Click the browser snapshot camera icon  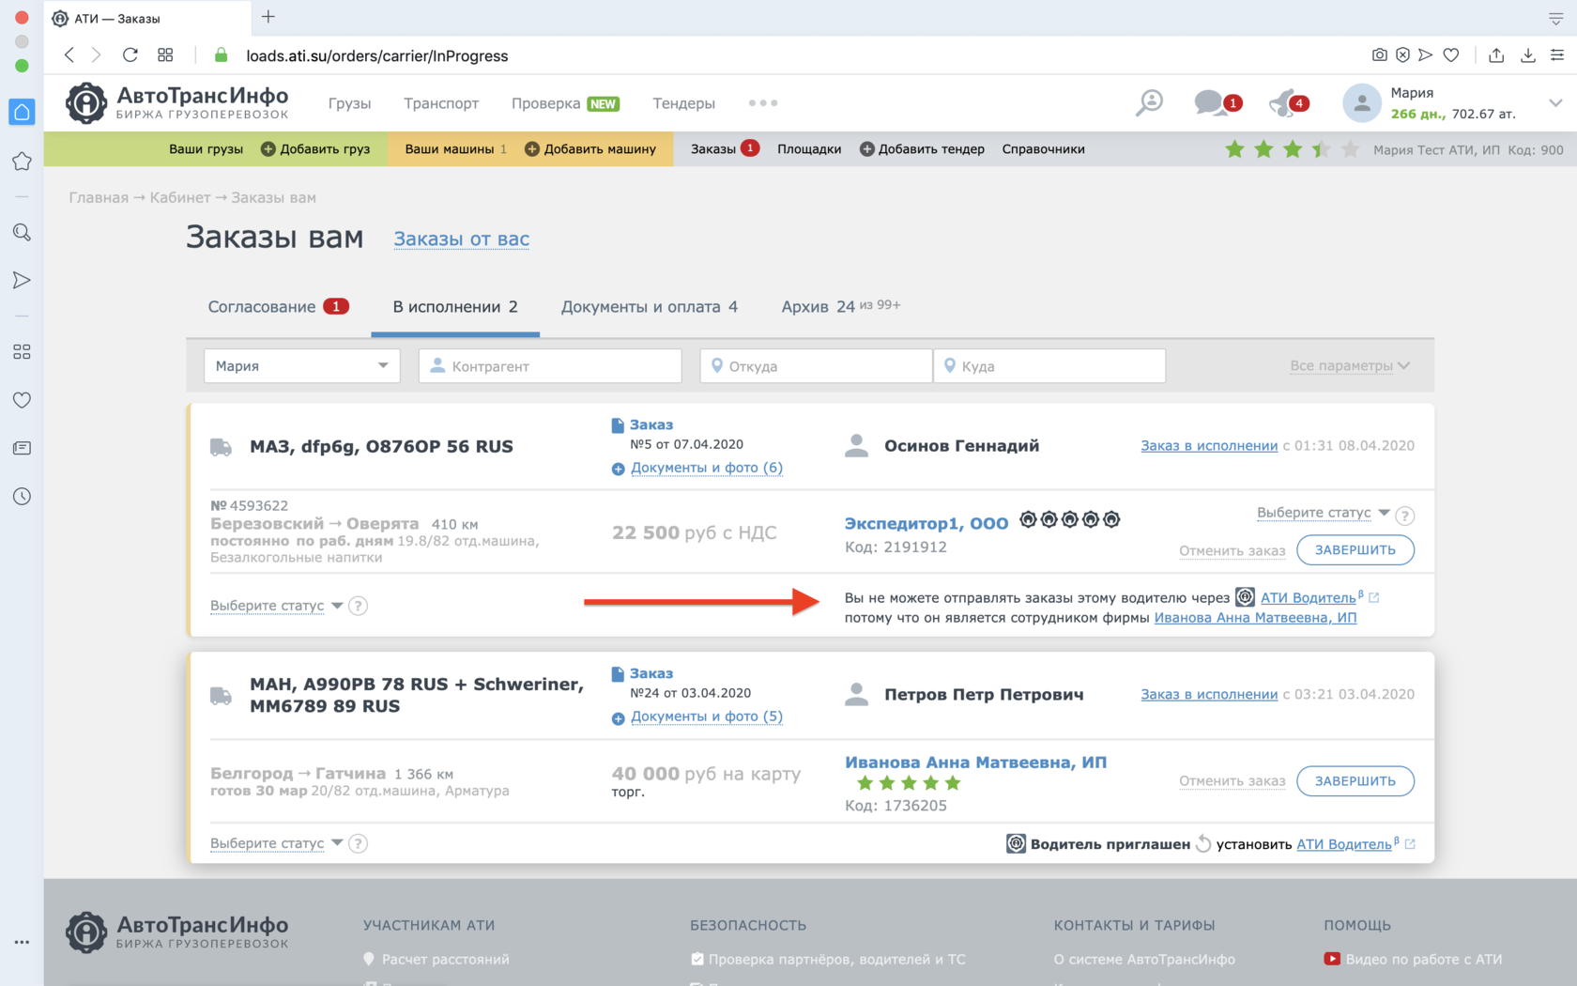point(1379,55)
